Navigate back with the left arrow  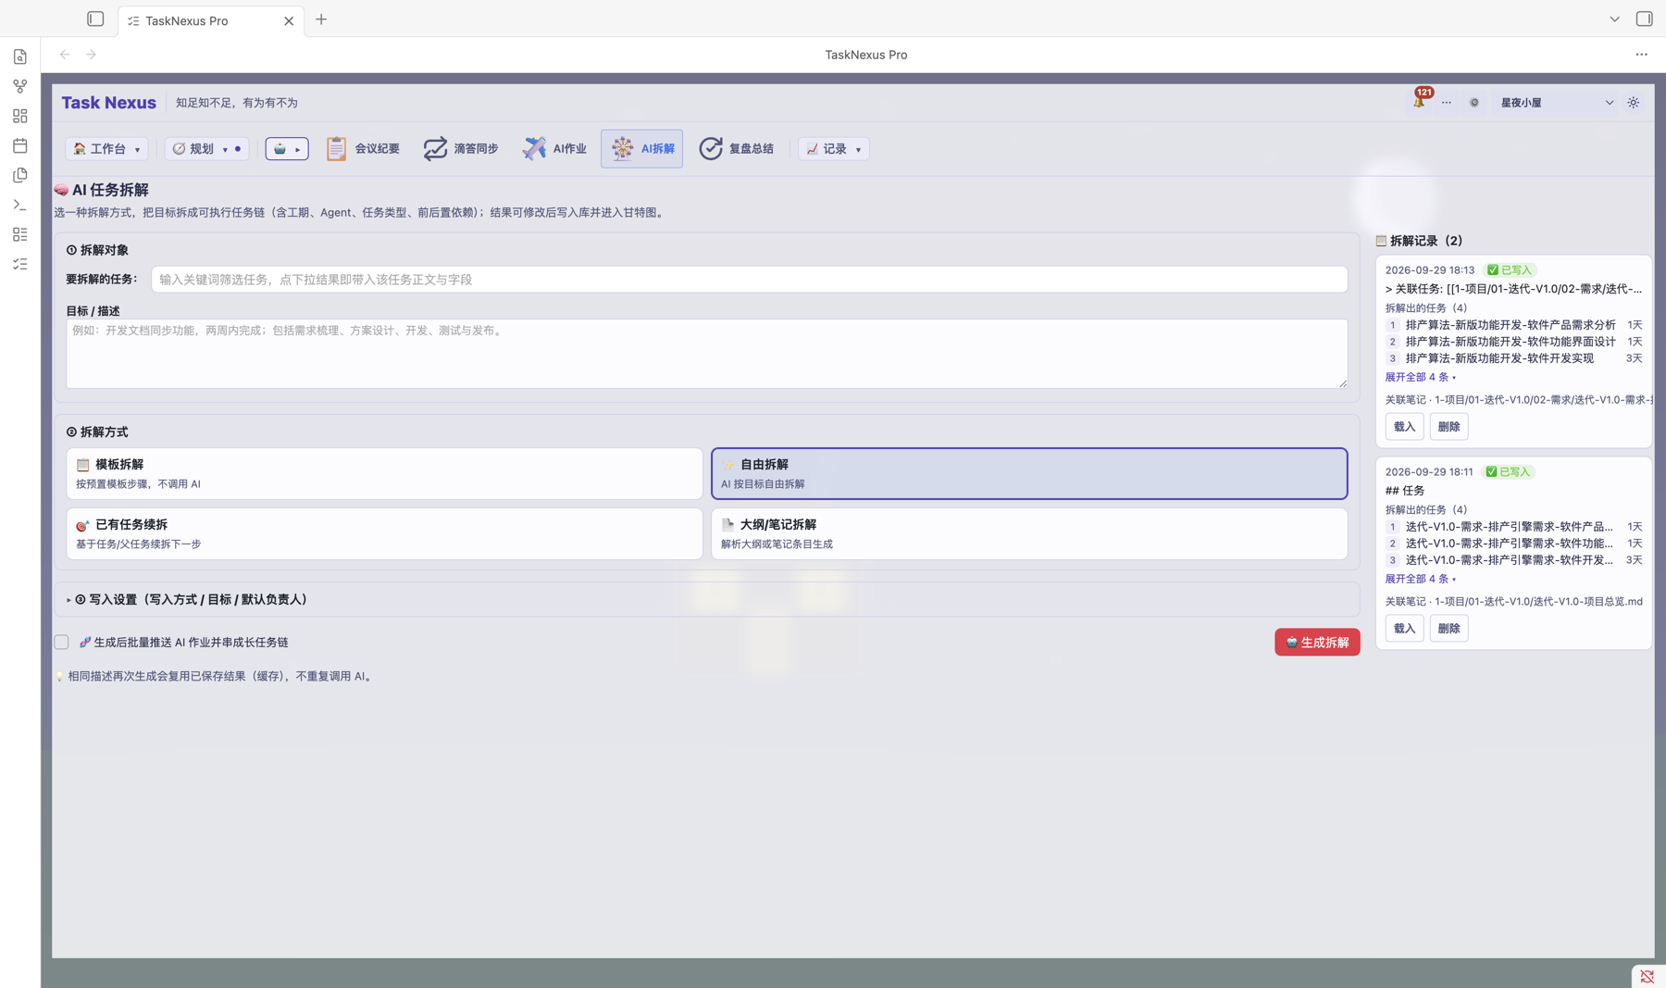point(65,55)
